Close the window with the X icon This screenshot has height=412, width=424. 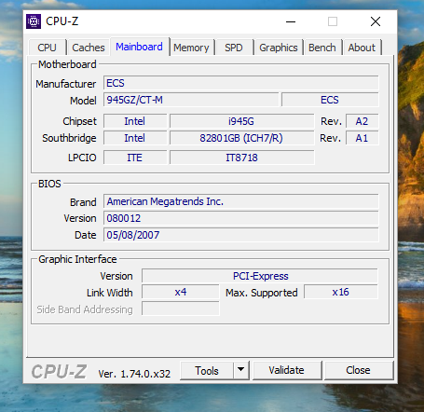376,21
